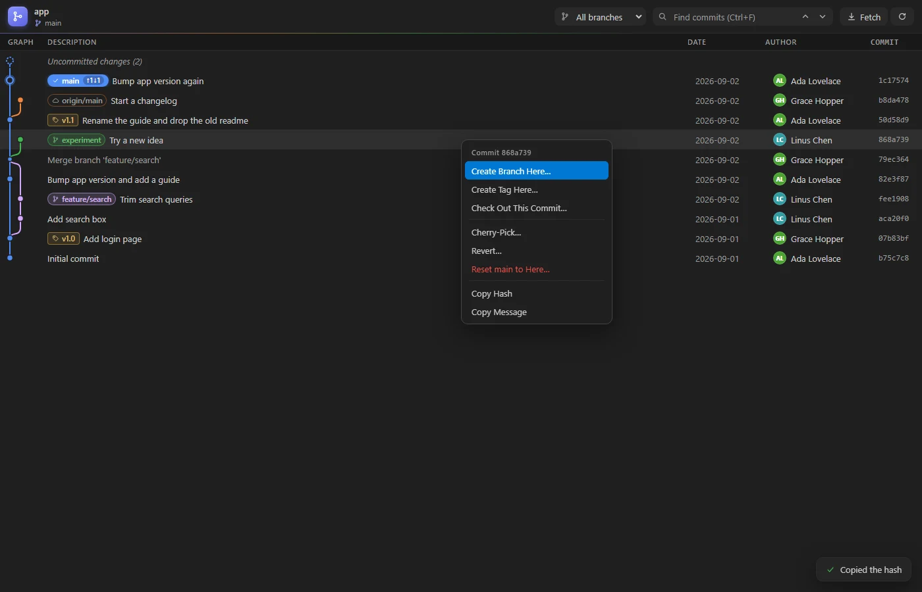
Task: Click Linus Chen's avatar on commit aca20f0
Action: tap(780, 219)
